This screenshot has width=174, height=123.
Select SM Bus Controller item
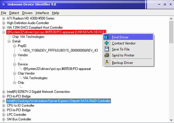click(x=19, y=119)
